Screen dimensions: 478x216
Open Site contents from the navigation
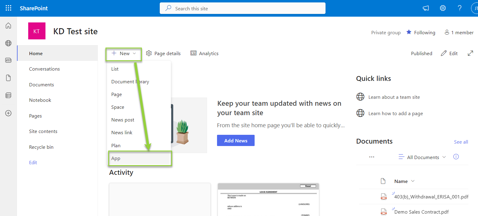pos(43,131)
